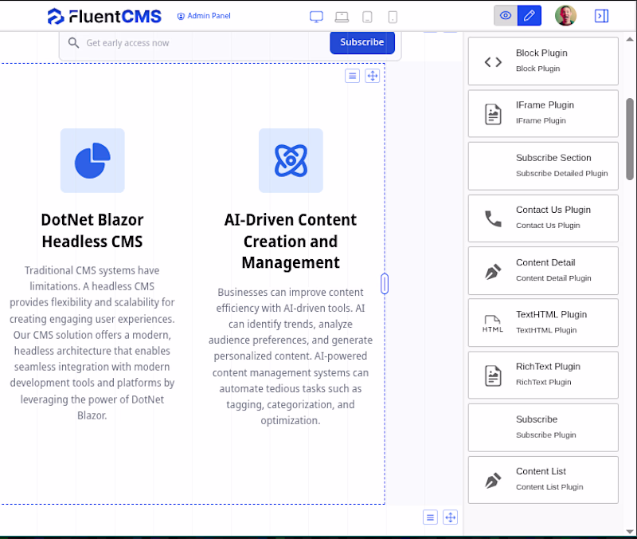The width and height of the screenshot is (637, 539).
Task: Click the Content List pen nib icon
Action: 493,481
